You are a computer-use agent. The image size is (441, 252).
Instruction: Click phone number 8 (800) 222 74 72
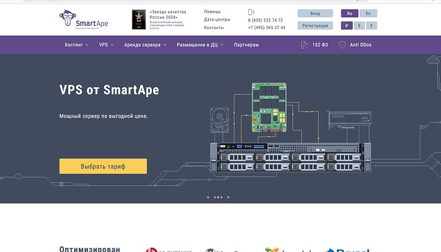(x=265, y=20)
